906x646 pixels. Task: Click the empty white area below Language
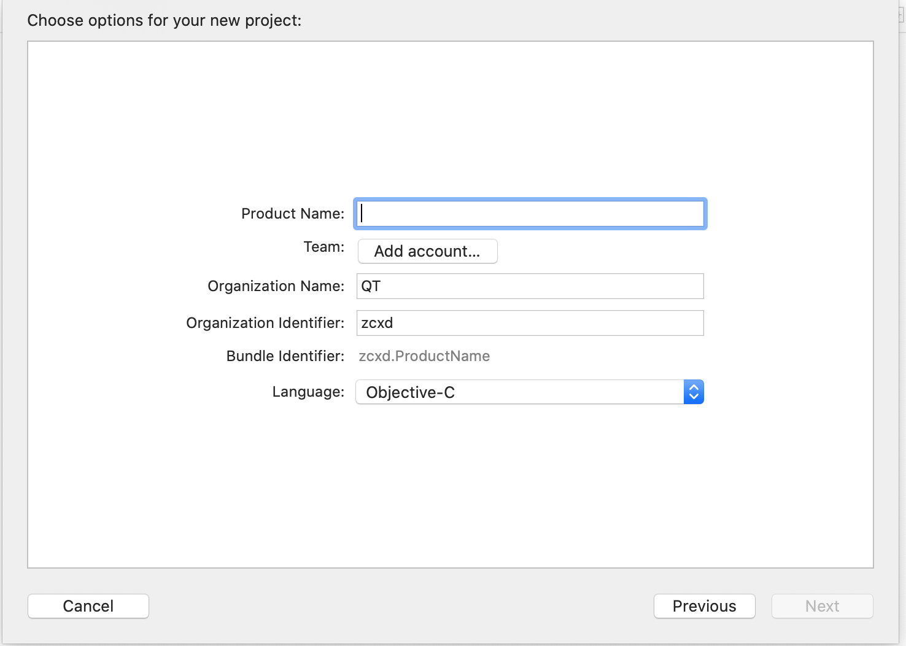(451, 485)
